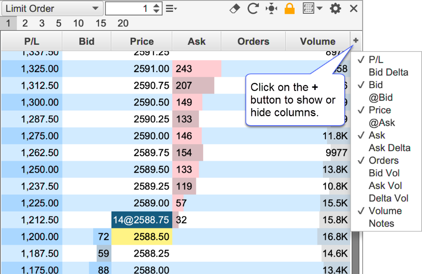Uncheck the P/L column option
Viewport: 422px width, 274px height.
coord(376,60)
